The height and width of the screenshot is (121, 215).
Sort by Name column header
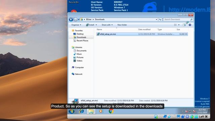point(99,30)
